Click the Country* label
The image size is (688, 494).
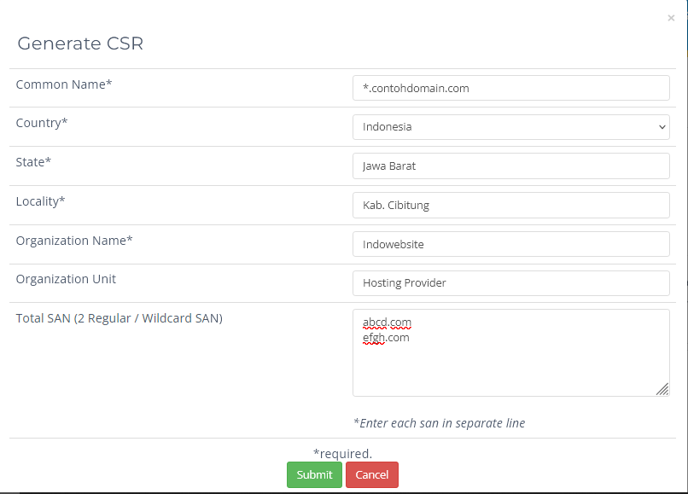pos(42,123)
